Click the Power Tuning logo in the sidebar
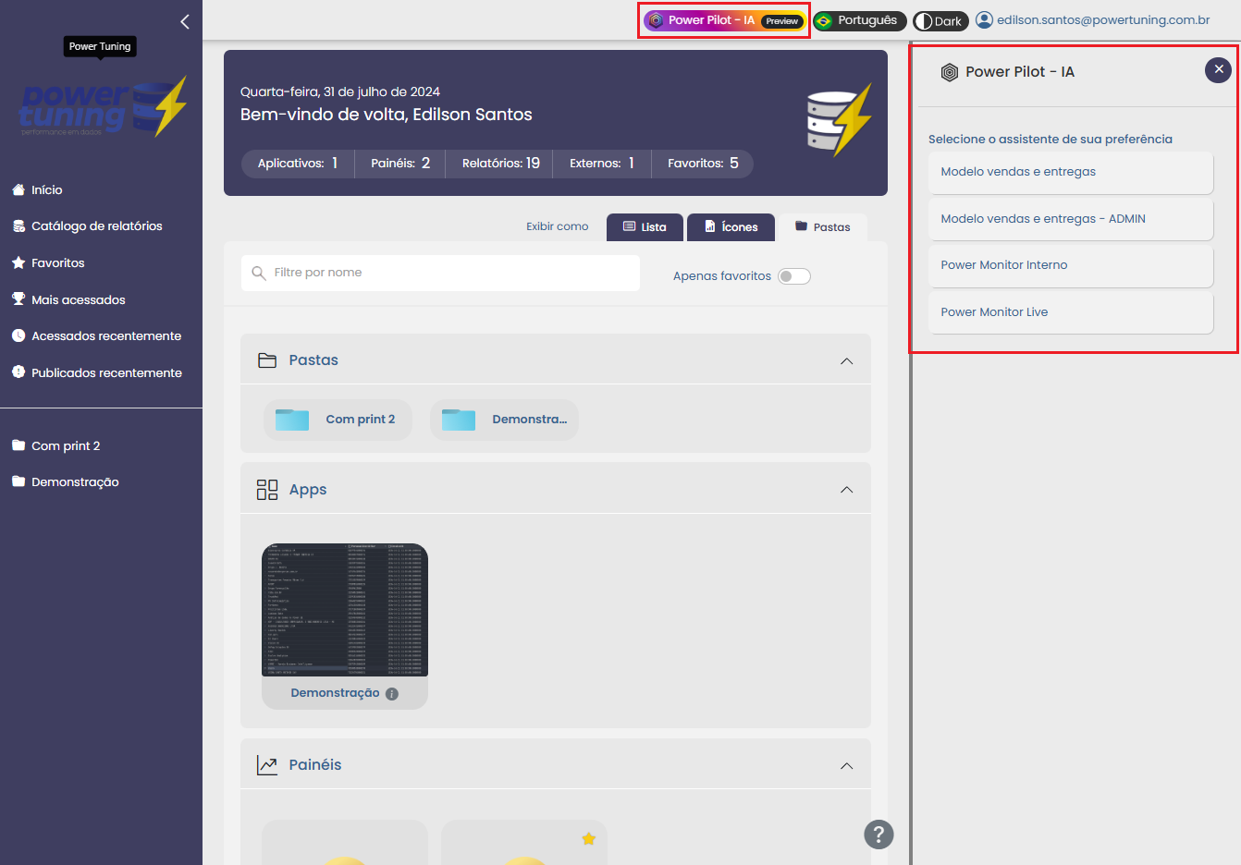Image resolution: width=1241 pixels, height=865 pixels. (x=103, y=107)
